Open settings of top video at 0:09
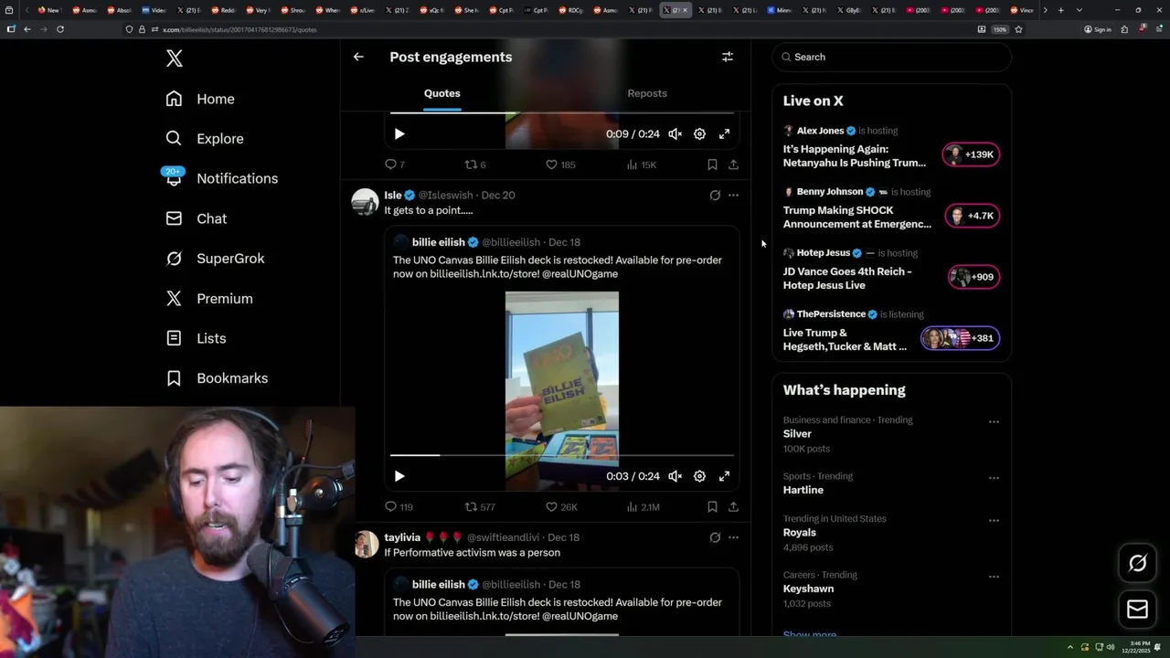The image size is (1170, 658). click(x=699, y=133)
